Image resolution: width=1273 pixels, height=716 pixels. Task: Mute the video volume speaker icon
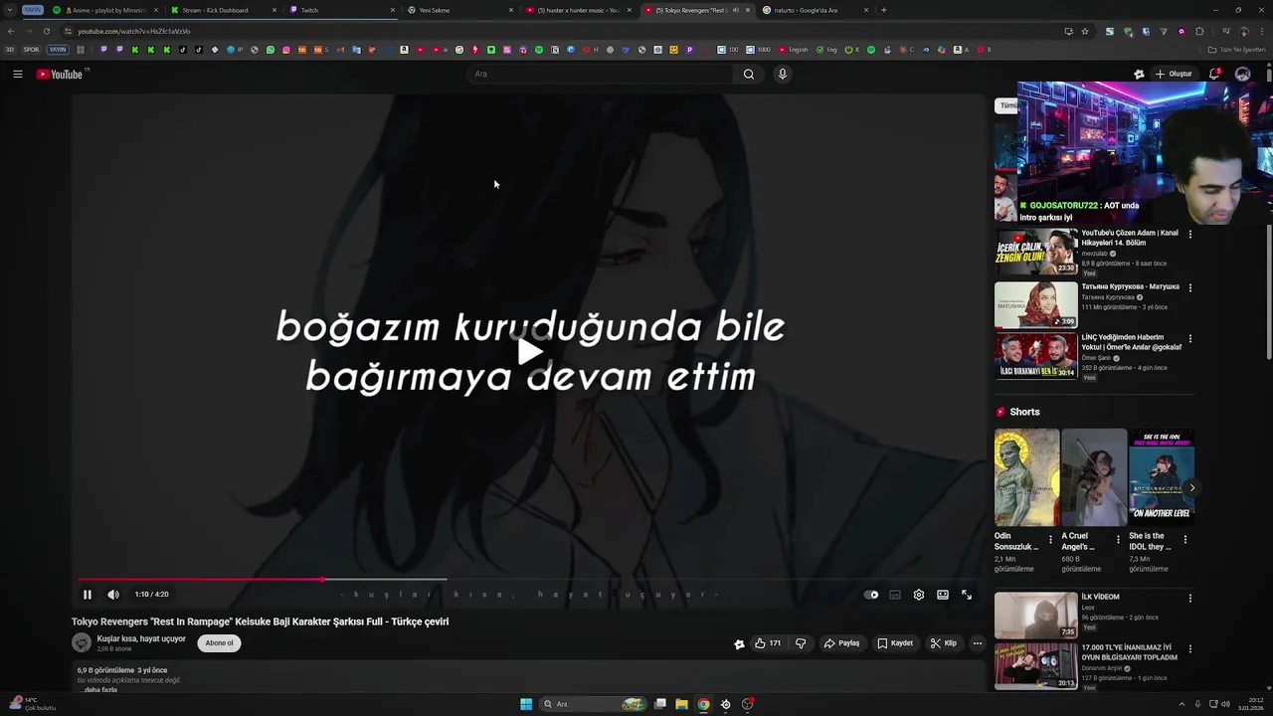coord(113,595)
